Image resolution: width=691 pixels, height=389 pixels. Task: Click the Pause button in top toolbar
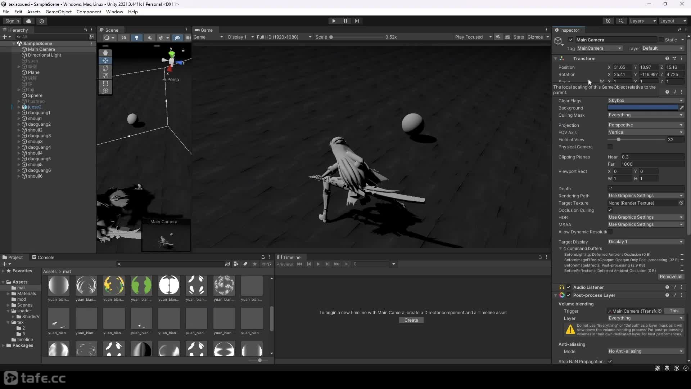pyautogui.click(x=345, y=21)
